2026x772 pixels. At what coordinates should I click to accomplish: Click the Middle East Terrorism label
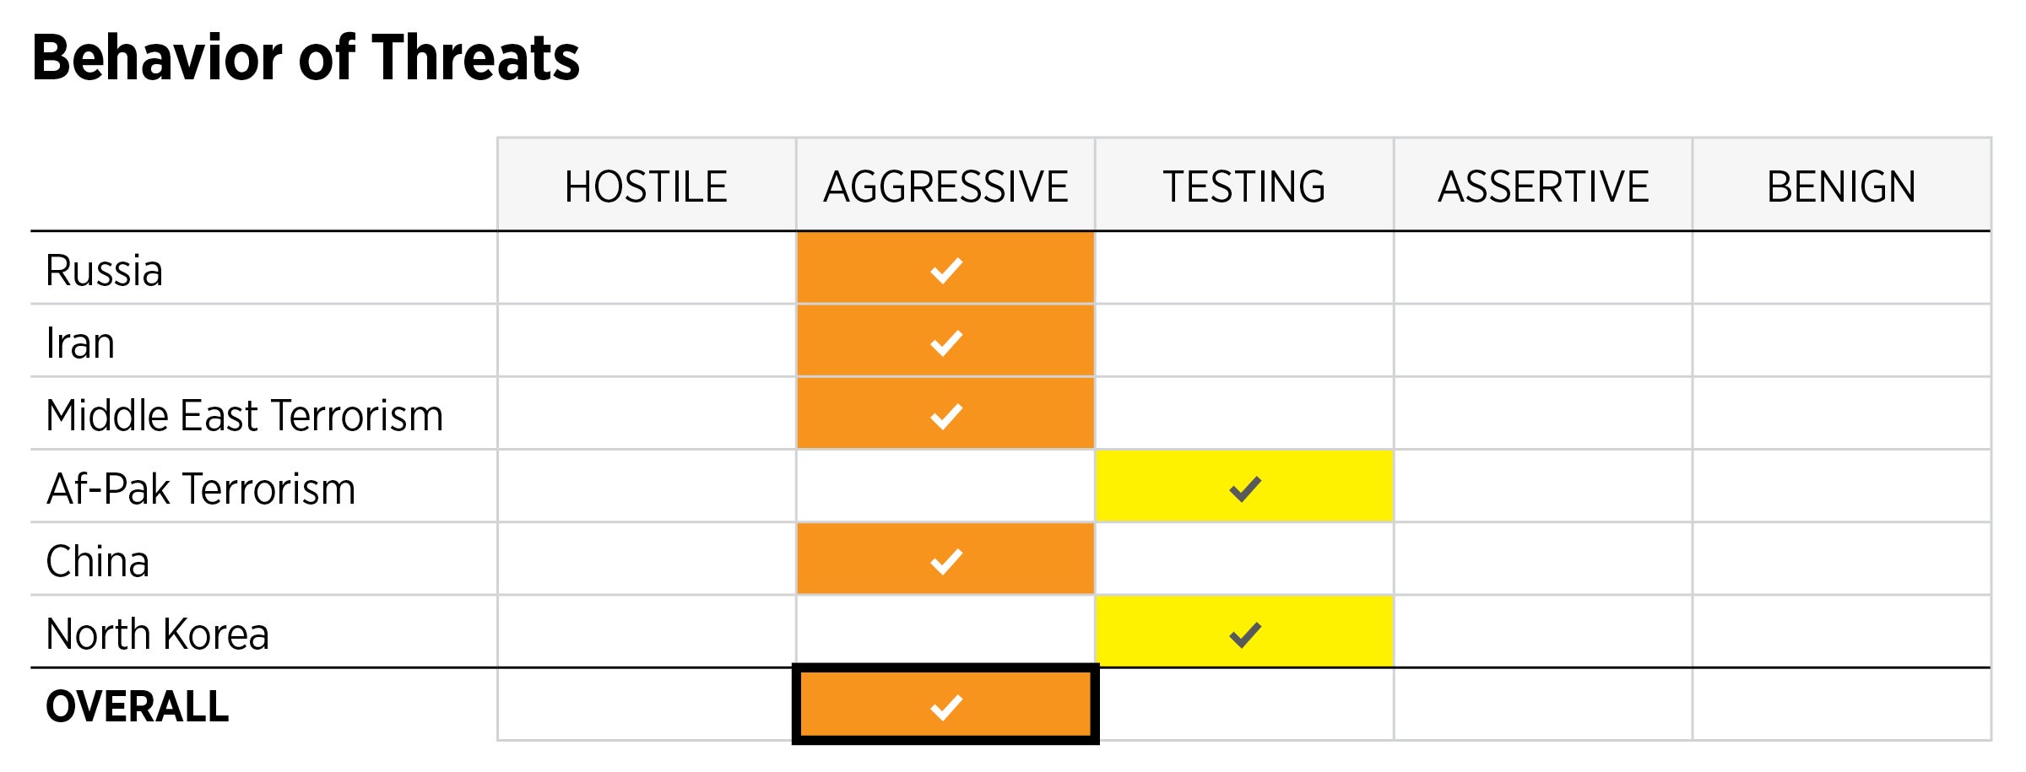pos(244,416)
